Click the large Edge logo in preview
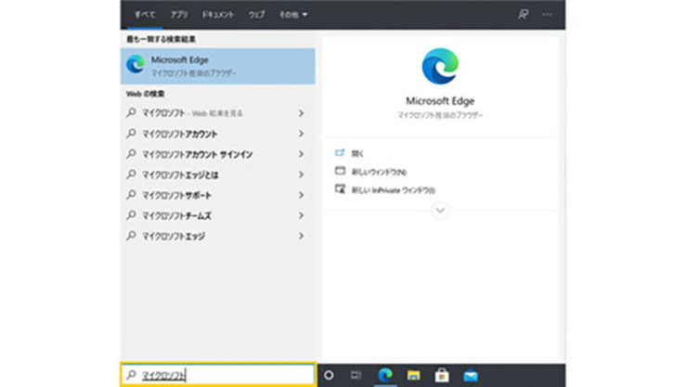 (440, 66)
